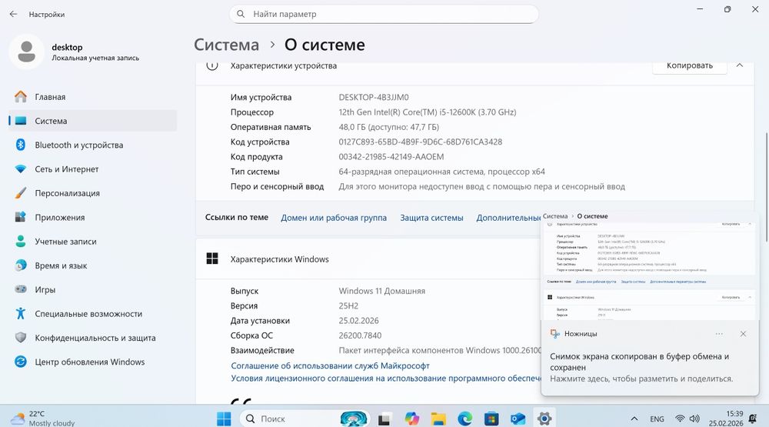Open Дополнительные параметры системы link
Image resolution: width=769 pixels, height=427 pixels.
coord(508,218)
